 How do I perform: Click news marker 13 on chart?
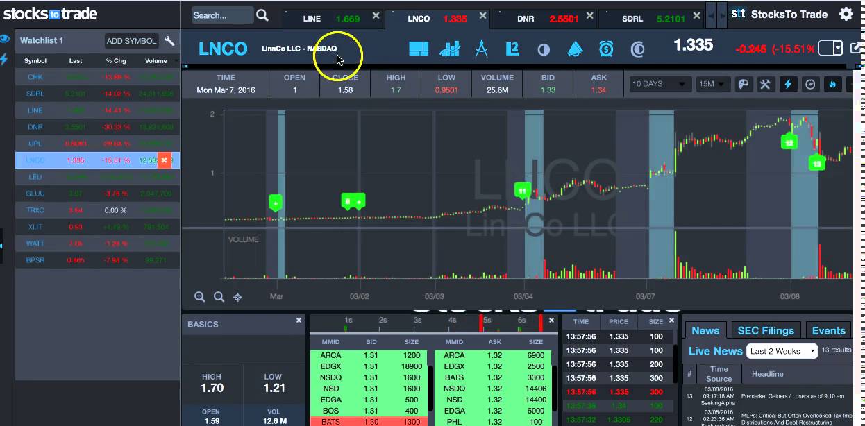coord(817,163)
